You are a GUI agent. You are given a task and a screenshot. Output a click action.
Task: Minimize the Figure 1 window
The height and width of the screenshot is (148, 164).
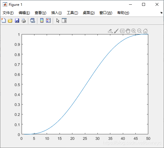130,4
